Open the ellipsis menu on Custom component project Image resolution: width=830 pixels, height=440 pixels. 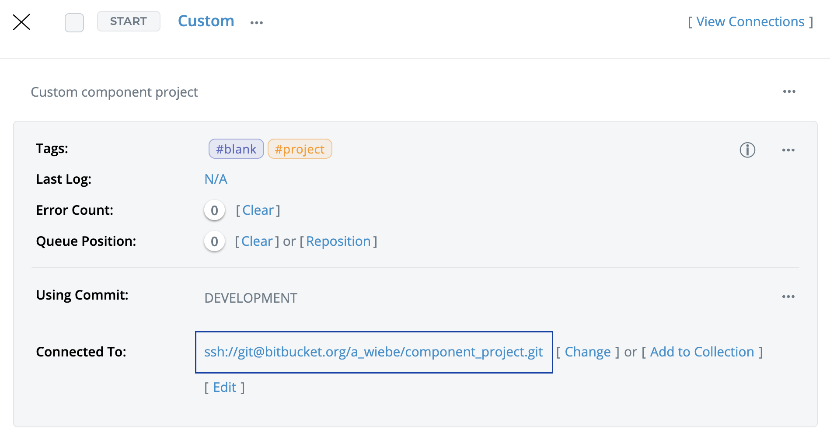[789, 91]
